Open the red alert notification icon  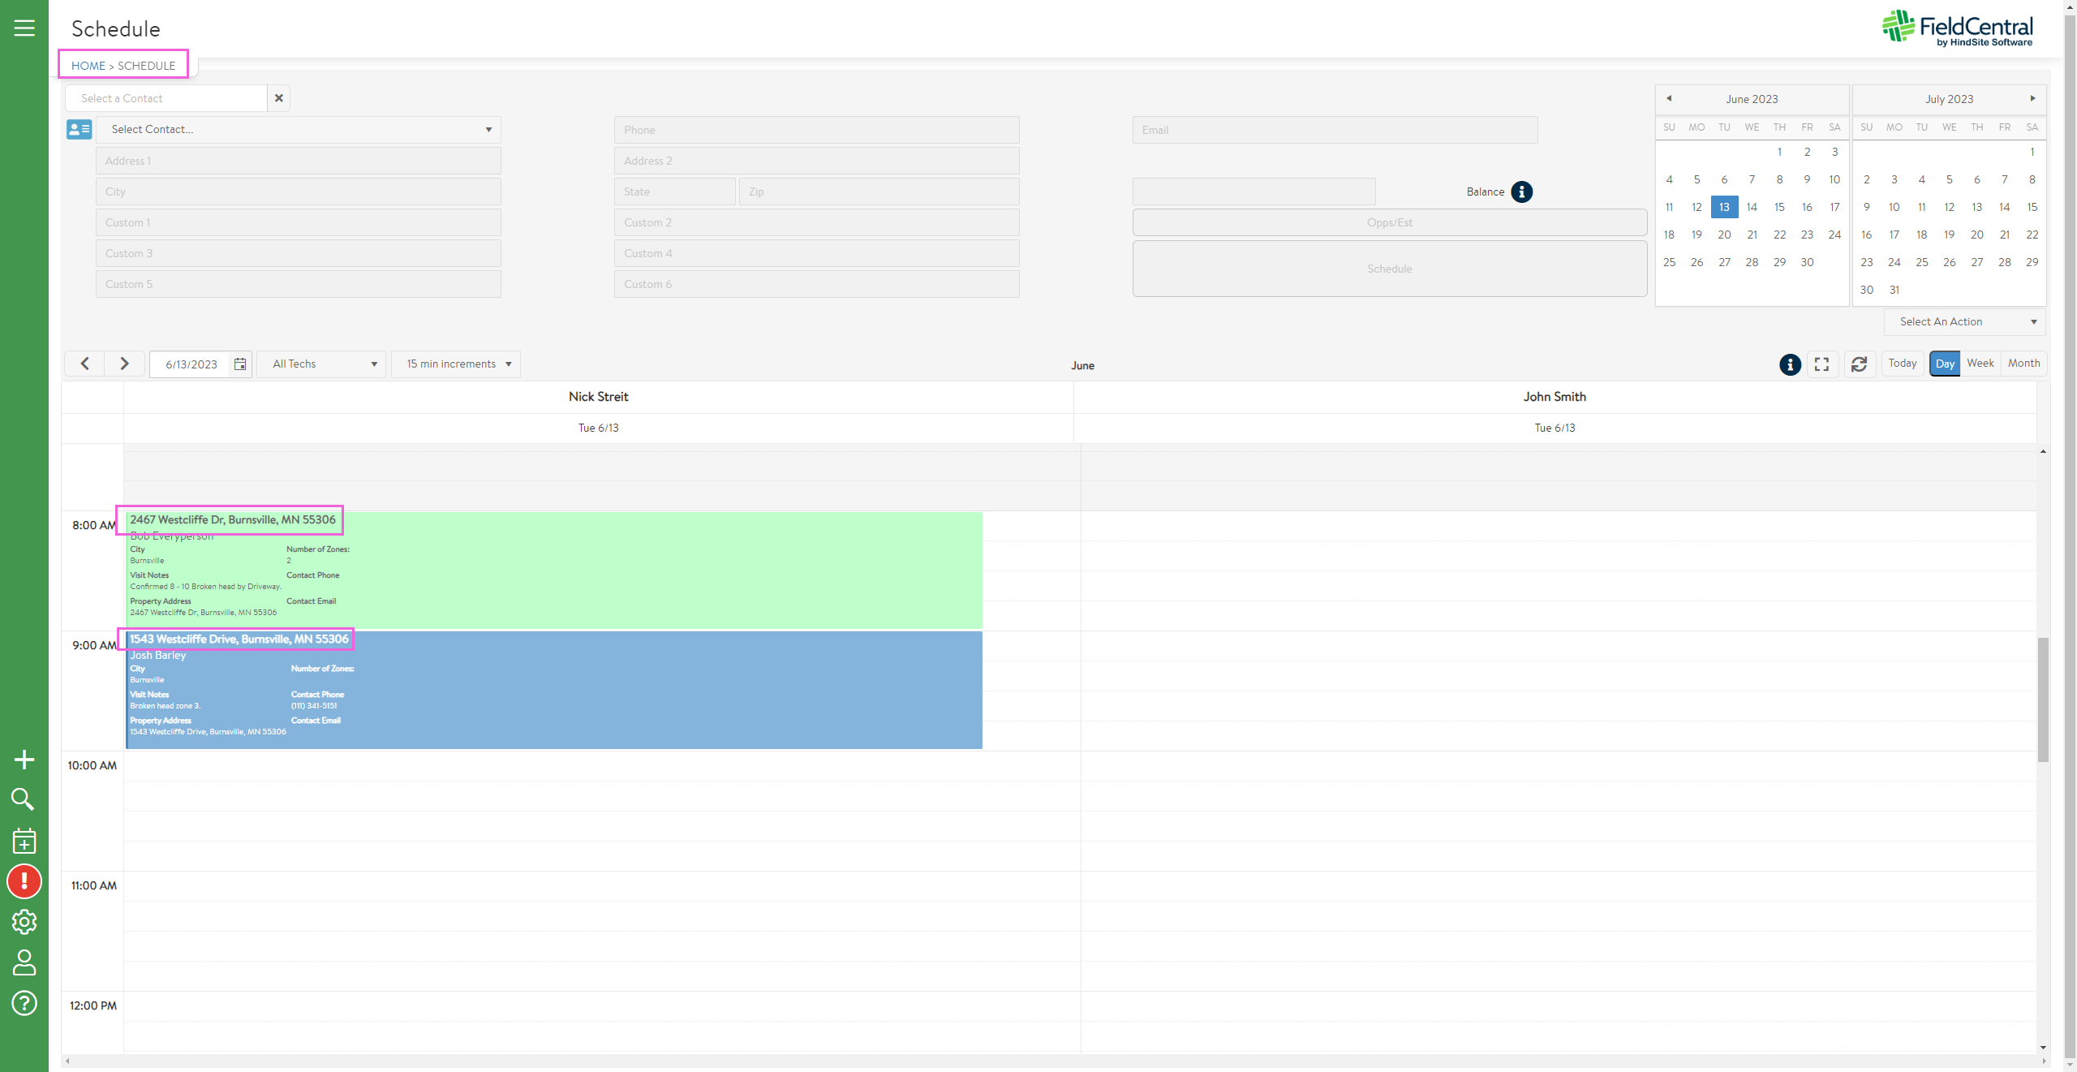tap(24, 881)
